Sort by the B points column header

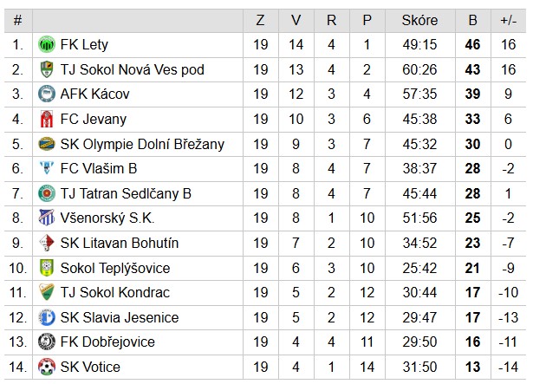click(472, 20)
